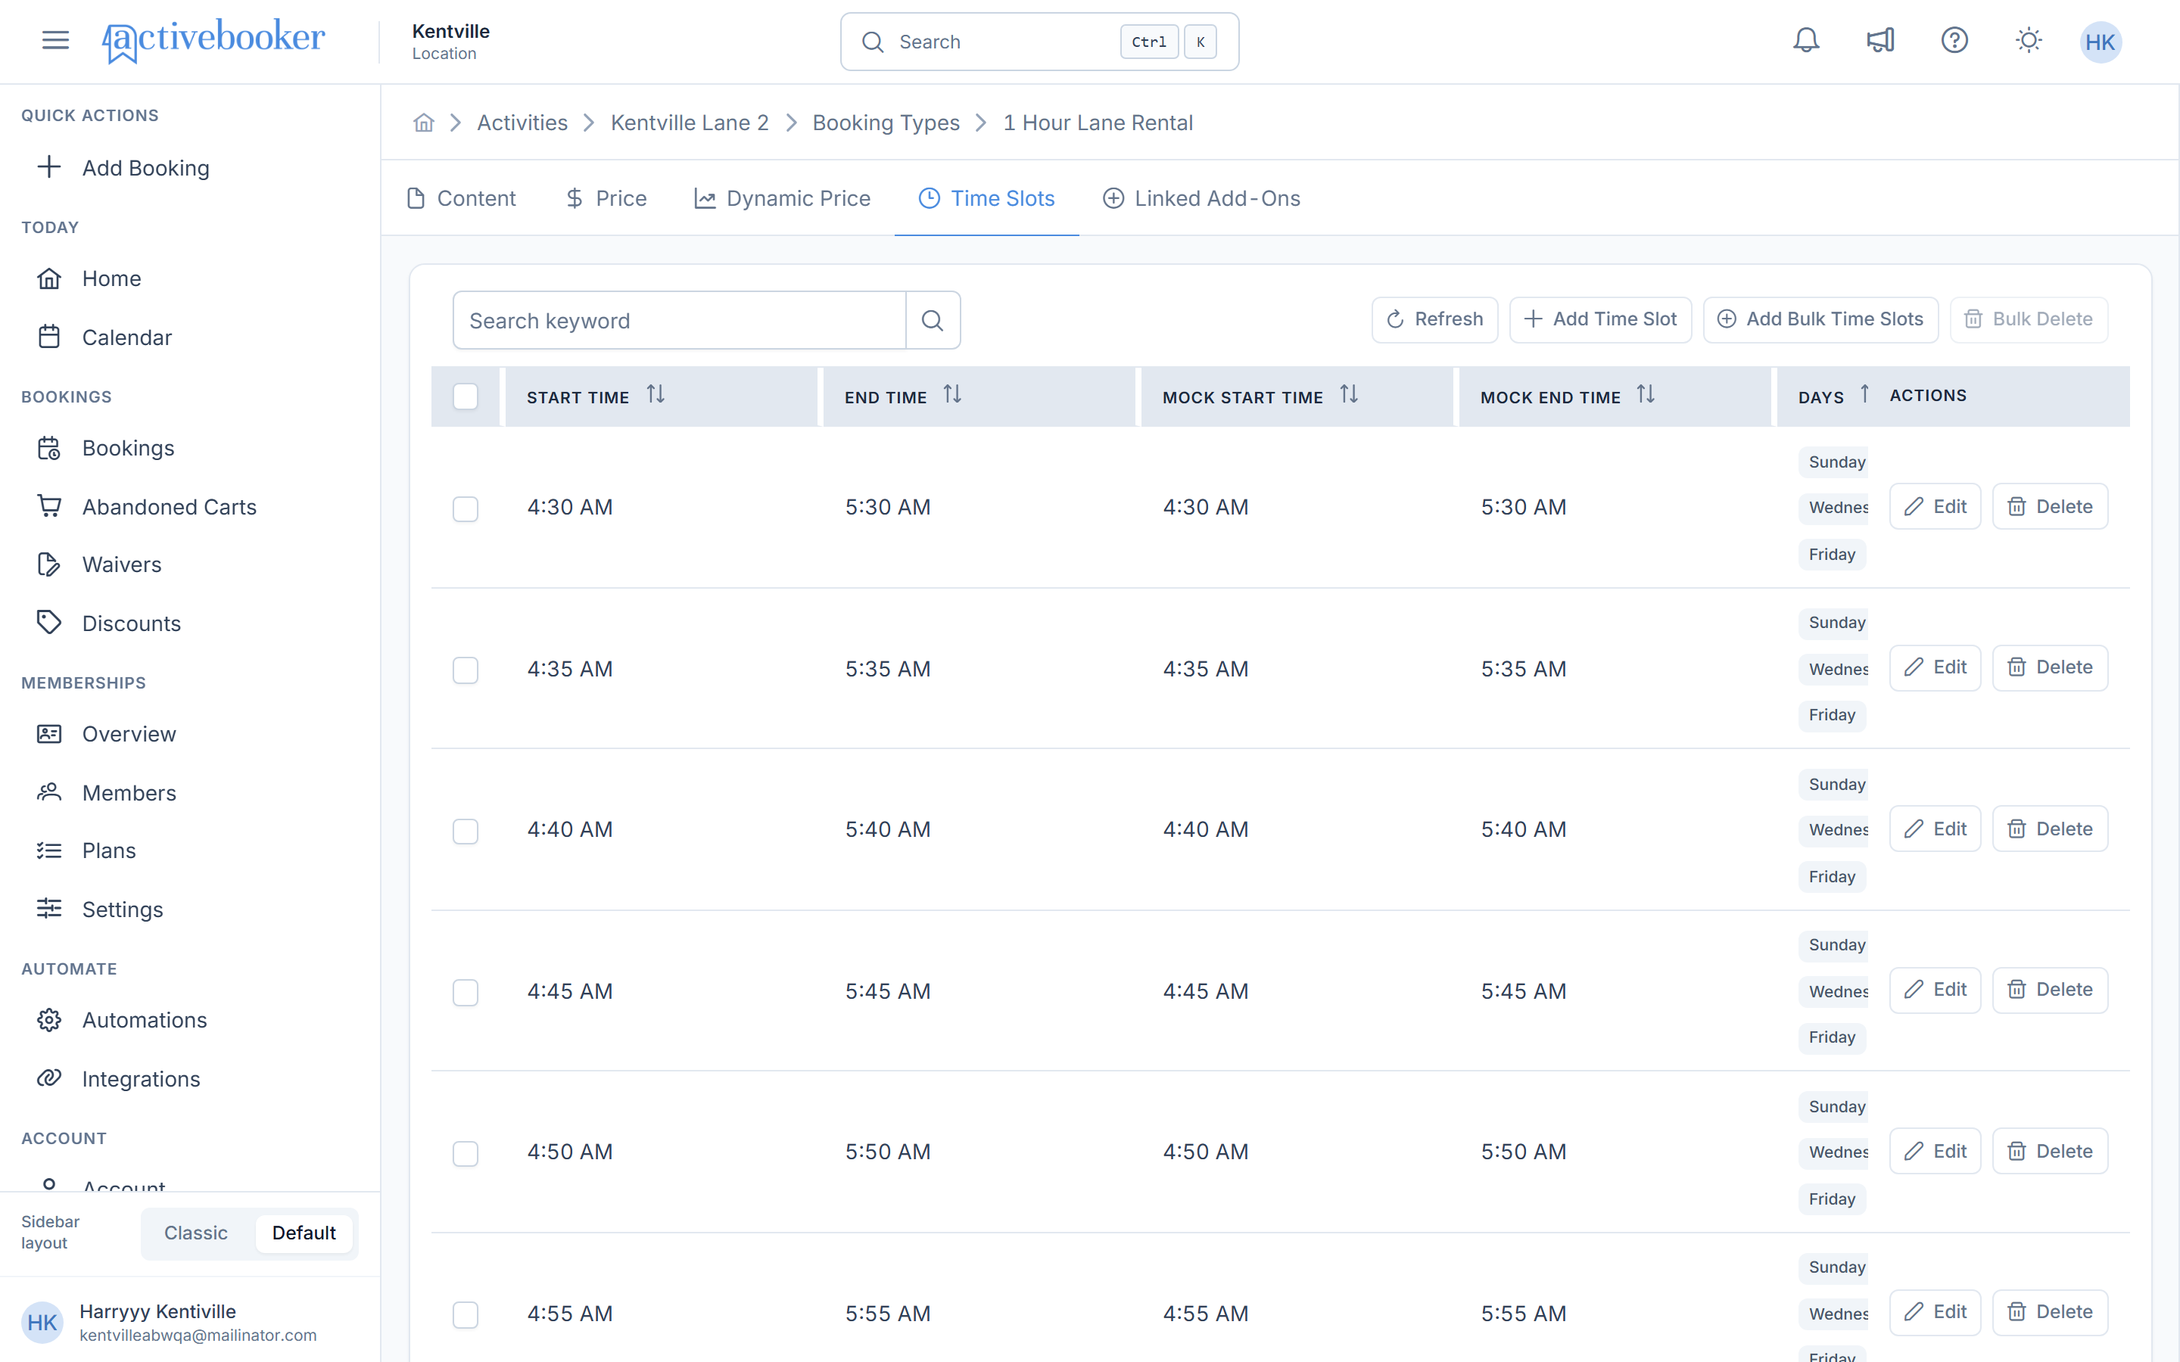Open Harryyy Kentiville profile in sidebar footer

point(190,1321)
